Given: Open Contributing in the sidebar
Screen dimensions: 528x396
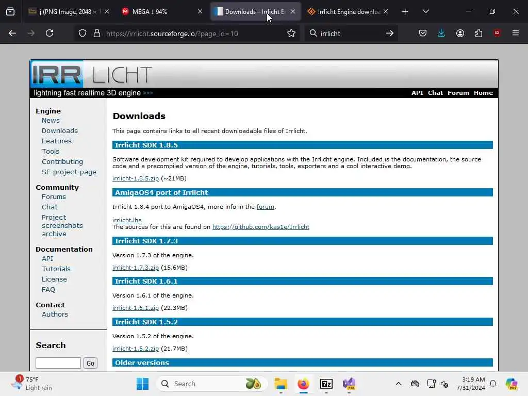Looking at the screenshot, I should pyautogui.click(x=62, y=161).
